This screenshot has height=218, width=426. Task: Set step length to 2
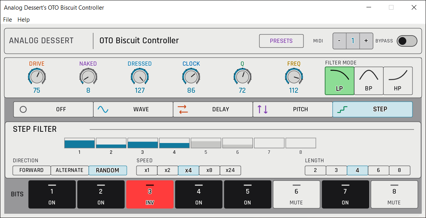(315, 170)
